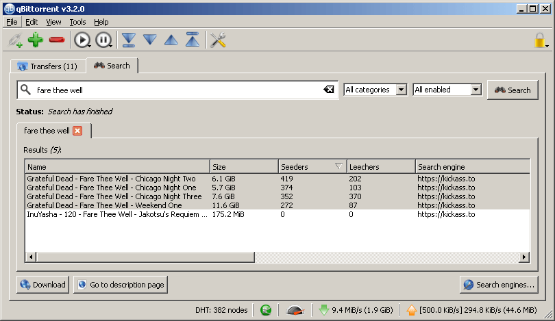The image size is (555, 321).
Task: Toggle alternative speed limits speedometer icon
Action: point(295,311)
